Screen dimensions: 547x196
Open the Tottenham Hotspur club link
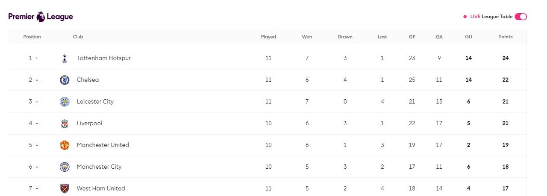[104, 58]
